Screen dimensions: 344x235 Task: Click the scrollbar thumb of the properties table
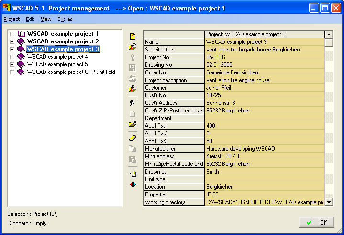tap(329, 42)
